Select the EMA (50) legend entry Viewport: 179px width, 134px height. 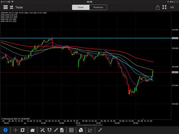point(9,19)
